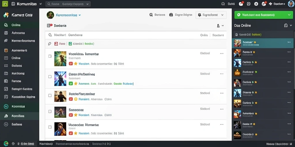Tick the checkbox for the Doeord Rebetinee row
This screenshot has width=295, height=147.
50,76
